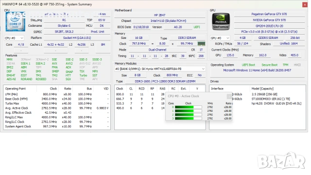Image resolution: width=311 pixels, height=175 pixels.
Task: Click the Interface column header in Drives
Action: pyautogui.click(x=217, y=88)
